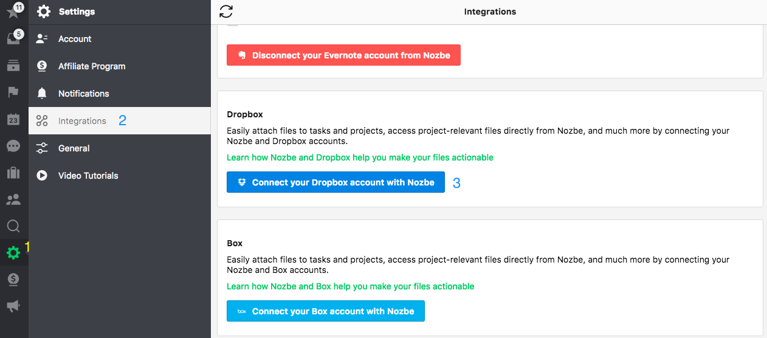This screenshot has height=338, width=767.
Task: Open the Templates briefcase icon
Action: (x=13, y=173)
